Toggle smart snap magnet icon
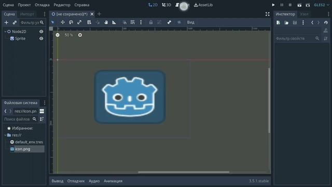The image size is (332, 187). tap(125, 22)
